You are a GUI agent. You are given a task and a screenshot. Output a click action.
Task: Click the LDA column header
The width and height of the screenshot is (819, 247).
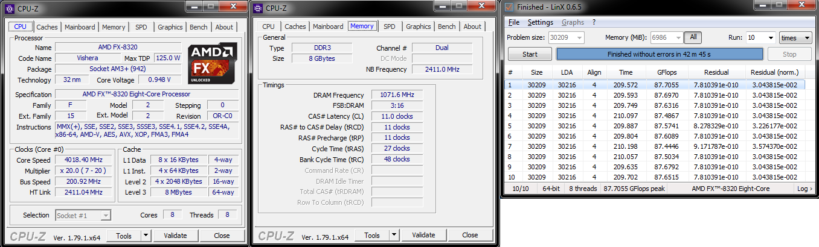[567, 72]
